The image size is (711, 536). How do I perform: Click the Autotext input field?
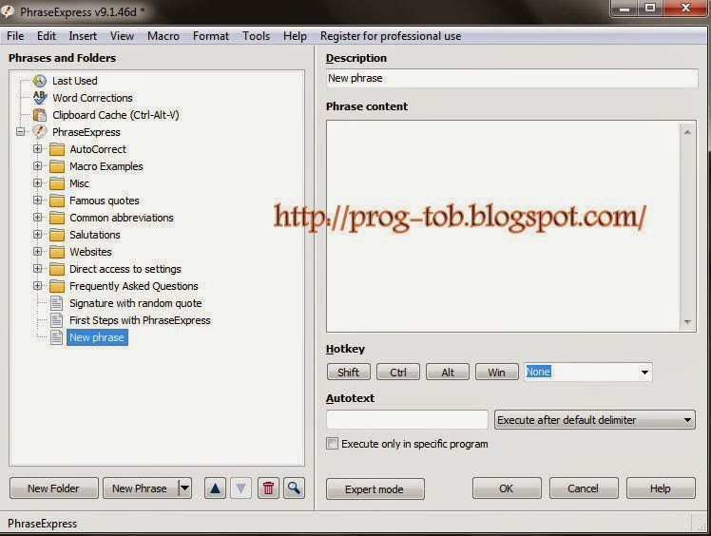tap(407, 420)
